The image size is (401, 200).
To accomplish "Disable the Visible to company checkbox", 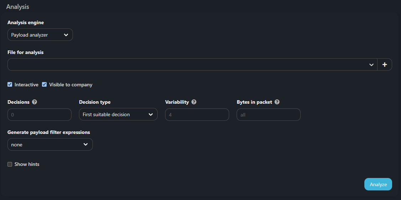I will coord(44,85).
